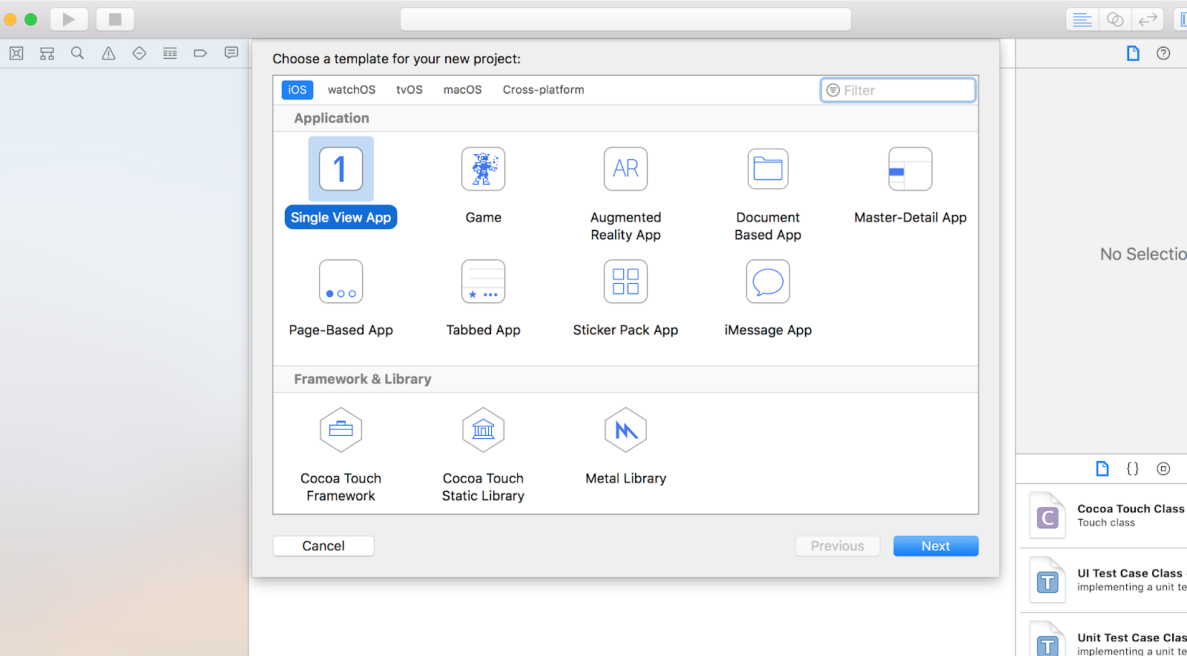Choose the Page-Based App template icon
The image size is (1187, 656).
point(341,282)
